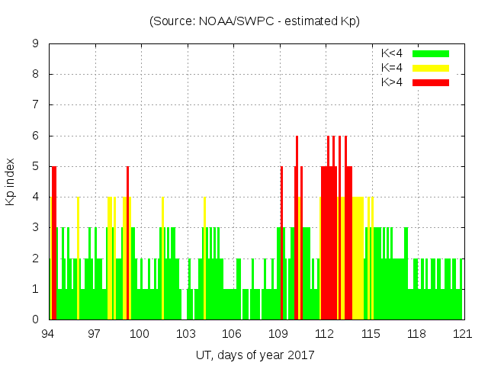The image size is (488, 366).
Task: Select day 103 on the x-axis
Action: click(x=187, y=334)
